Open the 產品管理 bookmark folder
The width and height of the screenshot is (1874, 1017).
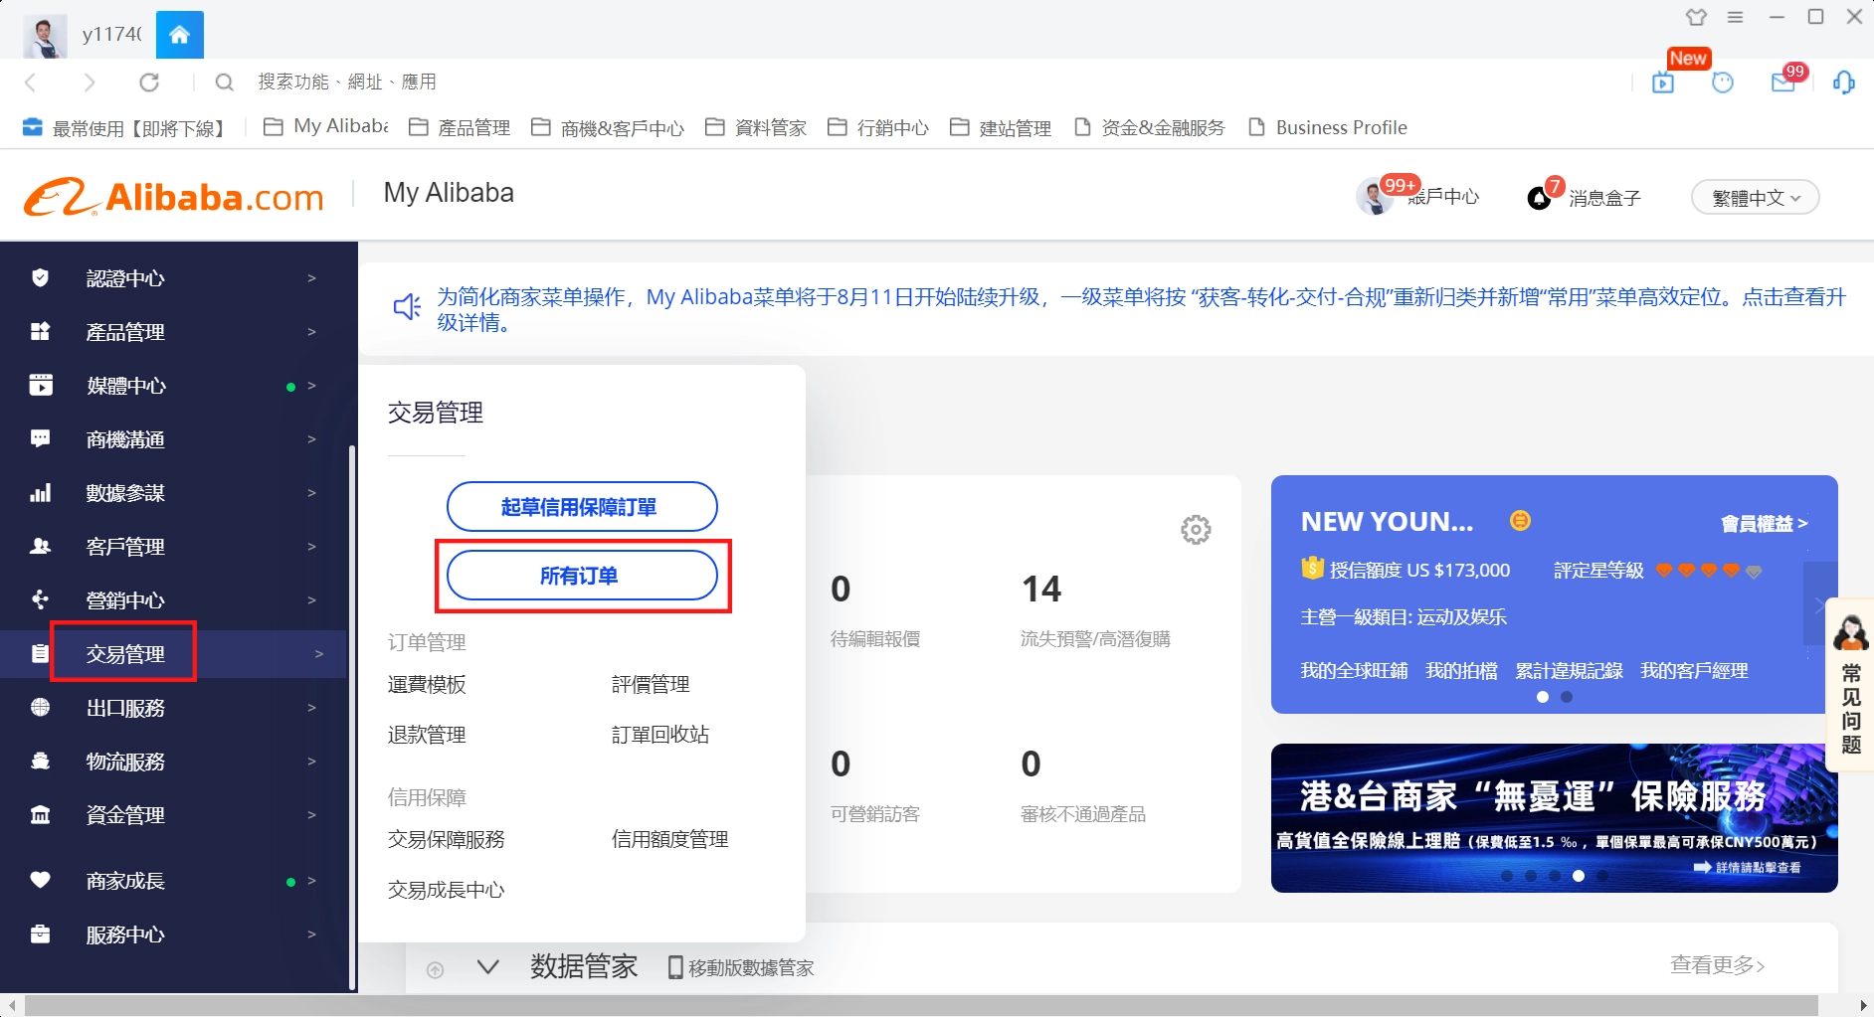click(460, 127)
